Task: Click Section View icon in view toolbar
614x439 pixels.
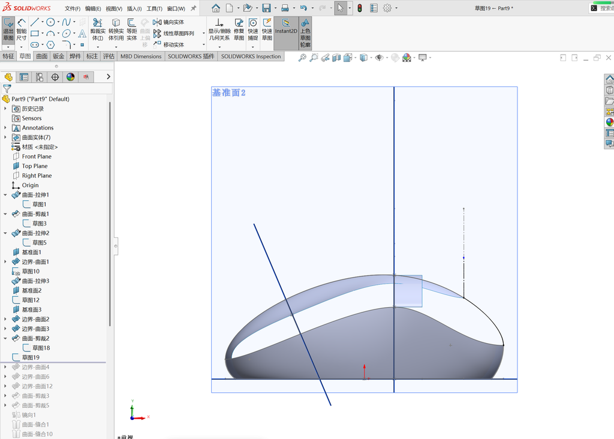Action: click(336, 58)
